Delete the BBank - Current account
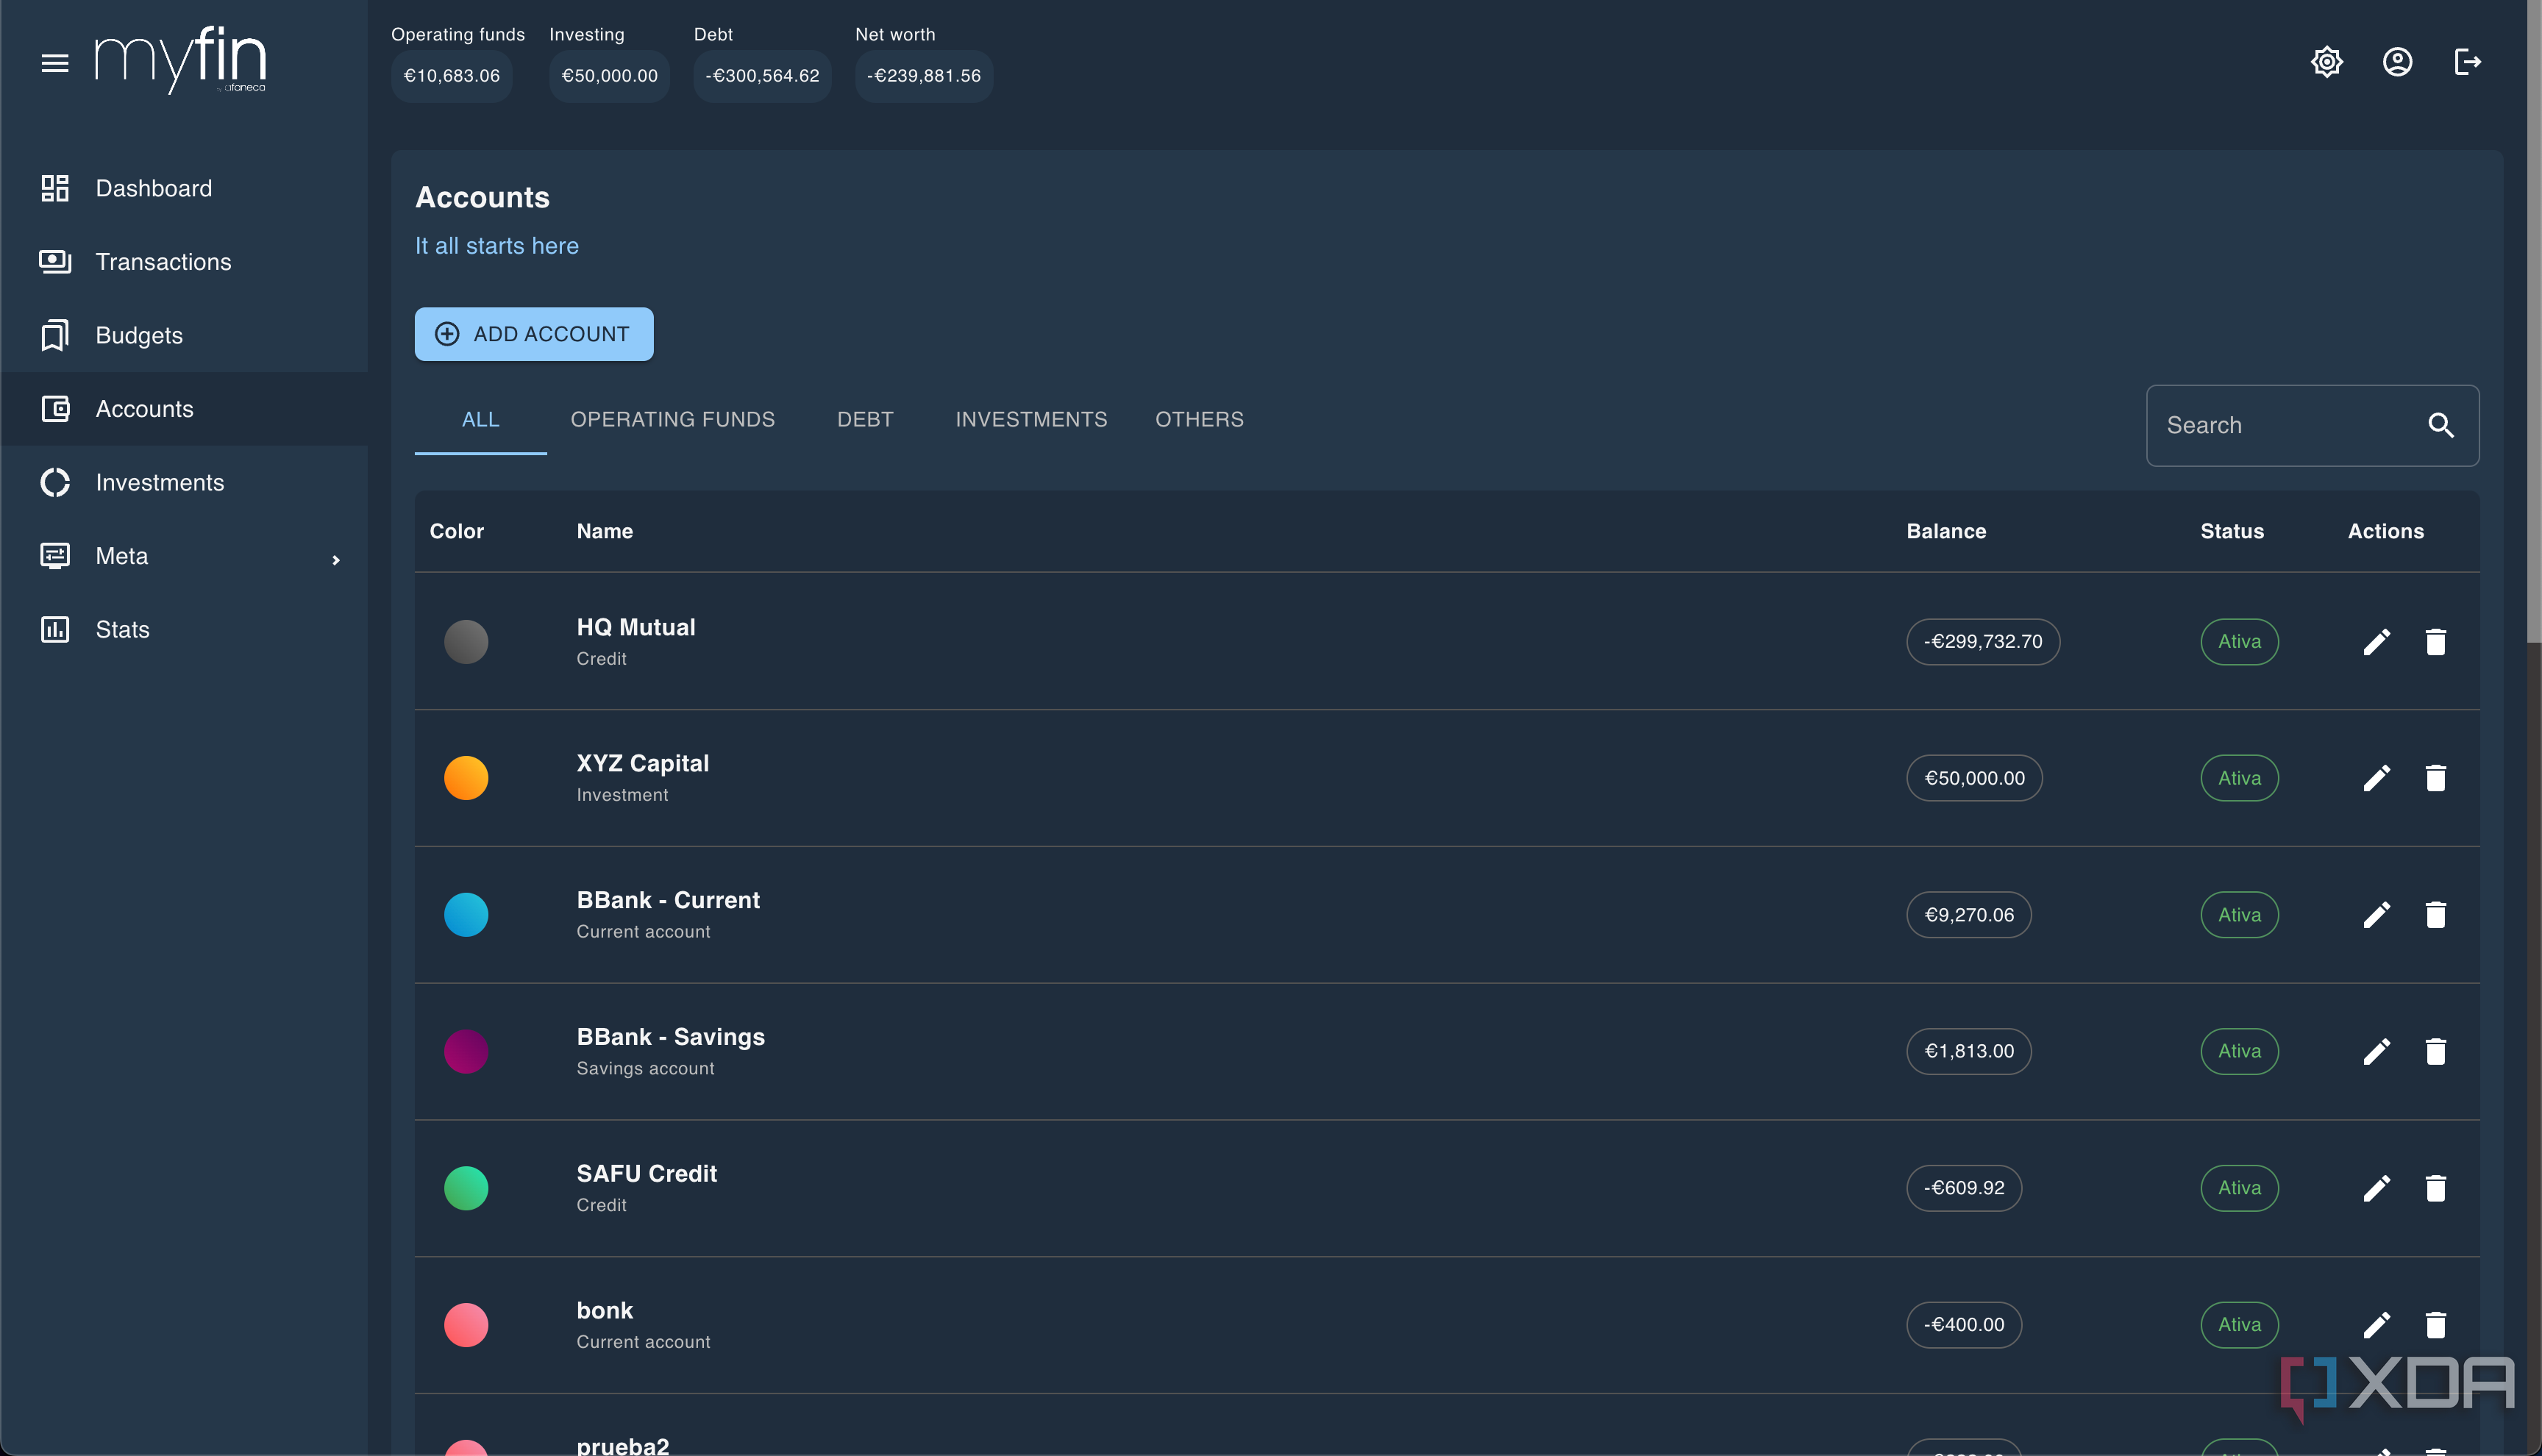The image size is (2542, 1456). pos(2435,915)
